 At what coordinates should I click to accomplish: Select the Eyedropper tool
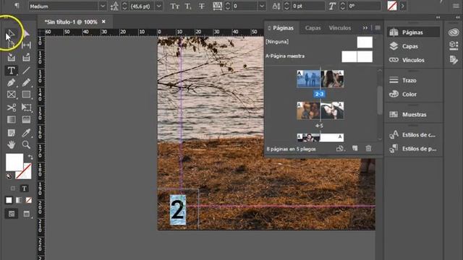(x=26, y=133)
